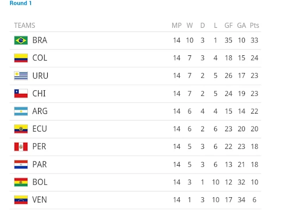Select the Bolivia flag icon

(21, 182)
